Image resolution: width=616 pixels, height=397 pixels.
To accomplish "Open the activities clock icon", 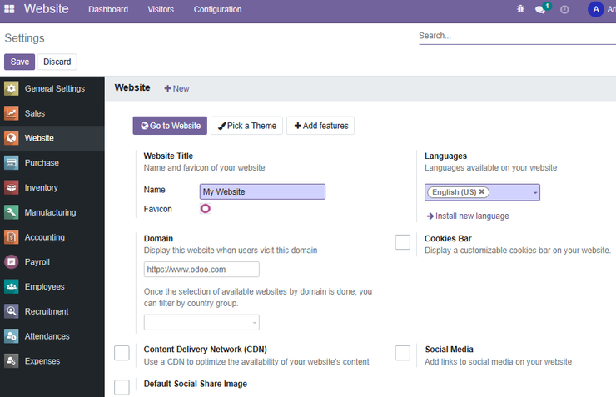I will 564,9.
